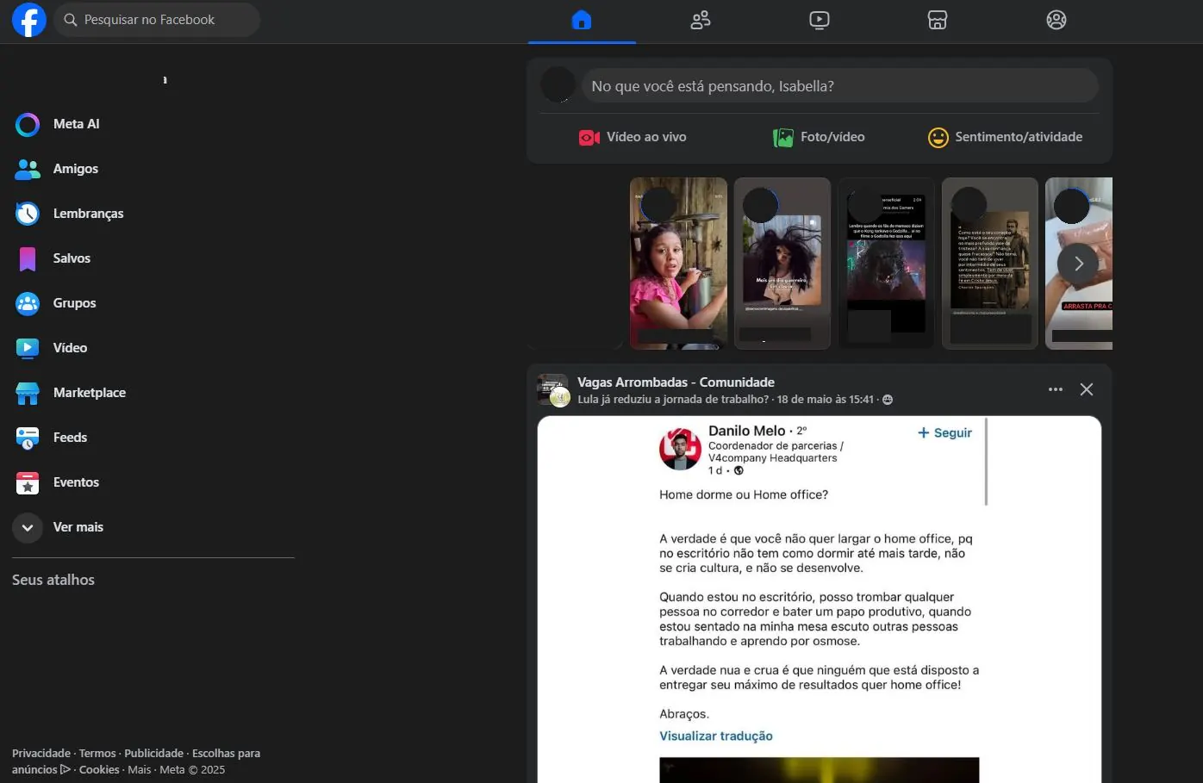
Task: Add Sentimento/atividade to a post
Action: pos(1005,136)
